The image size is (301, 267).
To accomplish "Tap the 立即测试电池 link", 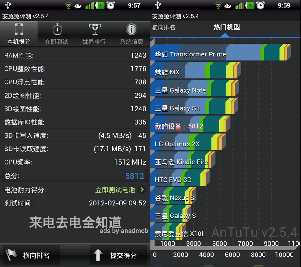I will pyautogui.click(x=115, y=190).
